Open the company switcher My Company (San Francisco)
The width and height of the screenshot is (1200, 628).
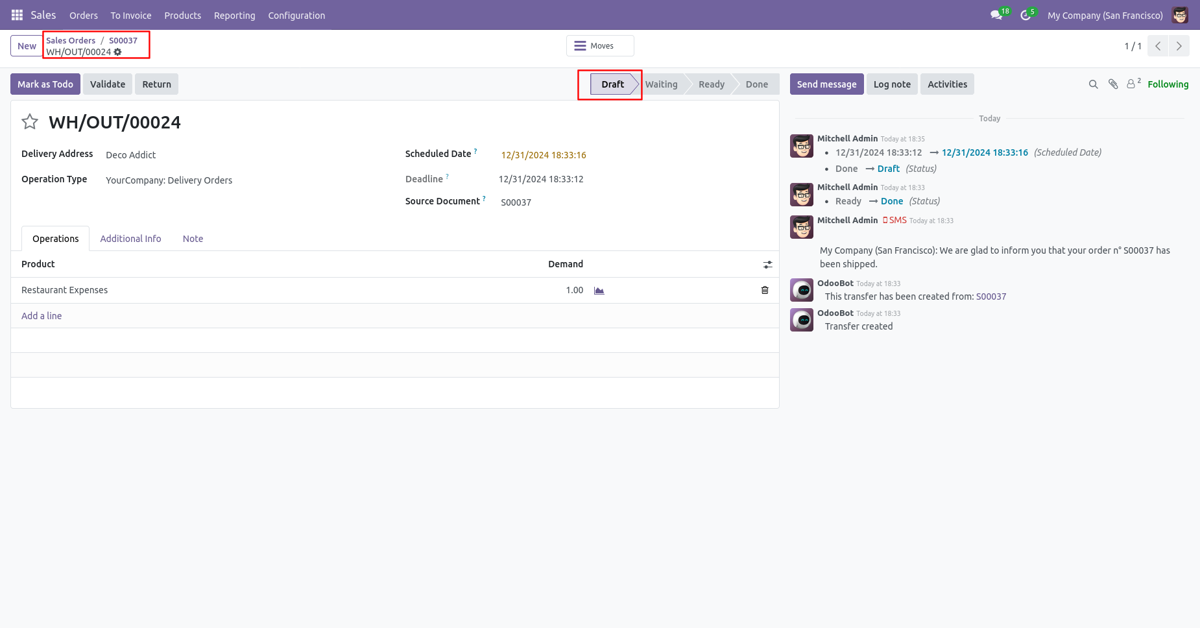point(1105,15)
